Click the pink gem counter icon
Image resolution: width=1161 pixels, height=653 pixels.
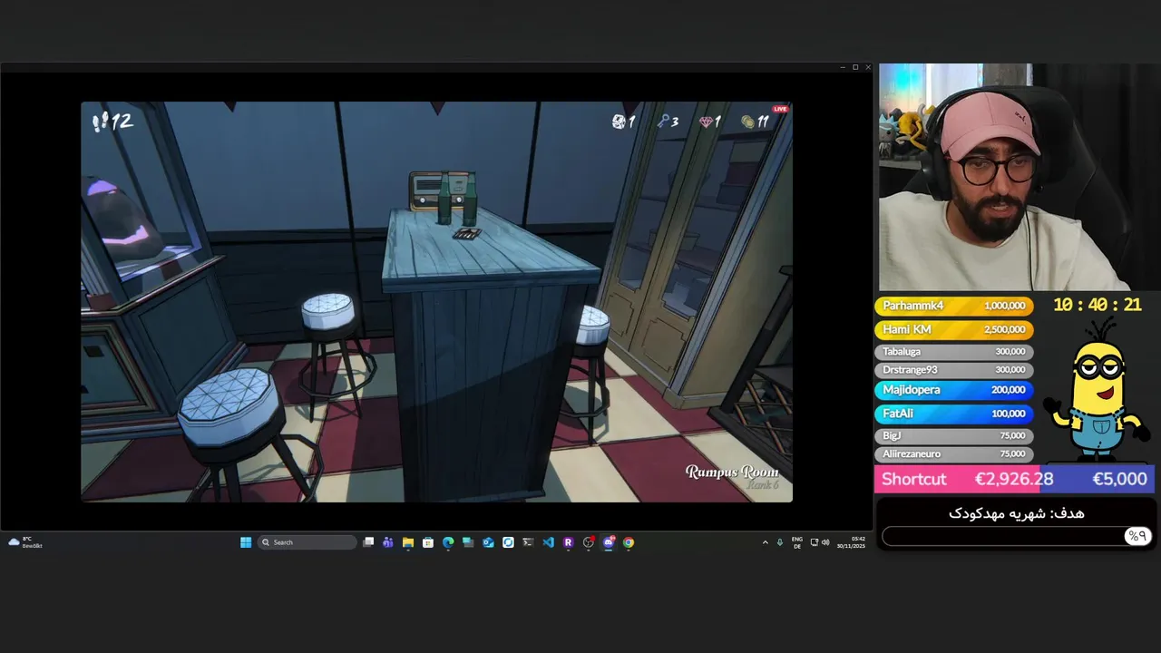click(705, 122)
